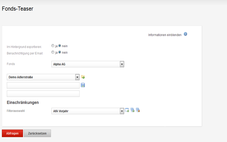Image resolution: width=227 pixels, height=142 pixels.
Task: Focus the text field beside the save icon
Action: coord(43,85)
